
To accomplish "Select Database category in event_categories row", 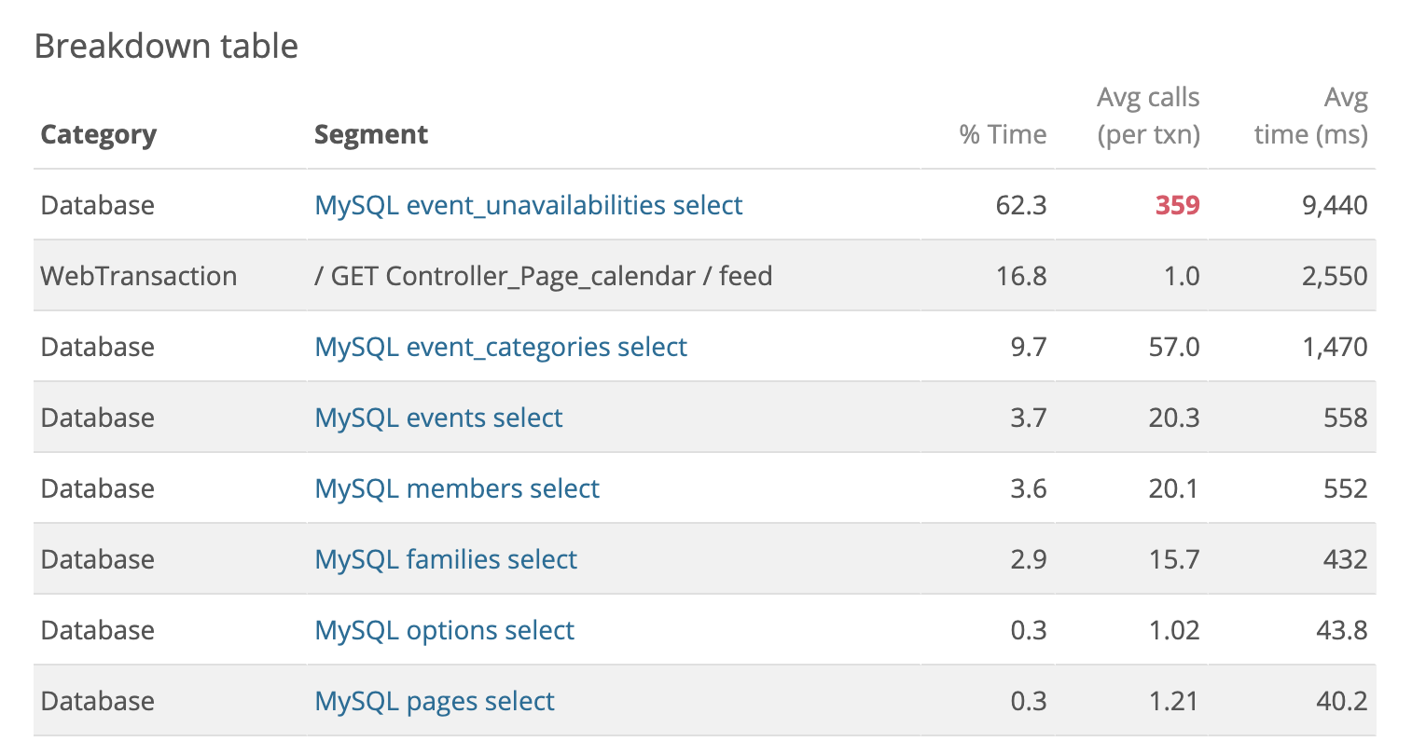I will pos(98,347).
